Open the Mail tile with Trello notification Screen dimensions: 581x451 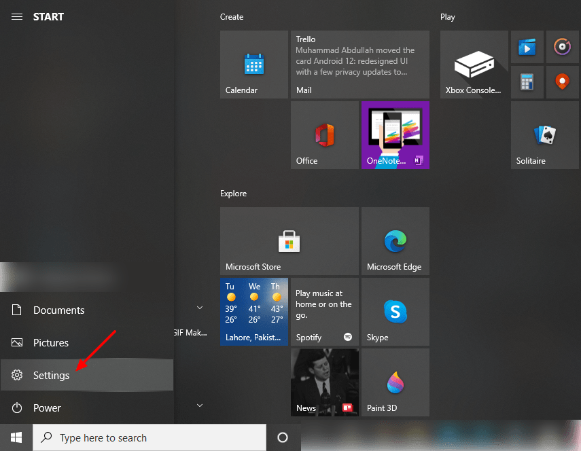point(359,65)
